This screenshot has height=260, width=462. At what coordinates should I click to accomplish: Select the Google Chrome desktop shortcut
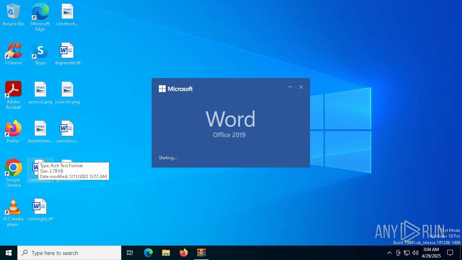coord(13,173)
